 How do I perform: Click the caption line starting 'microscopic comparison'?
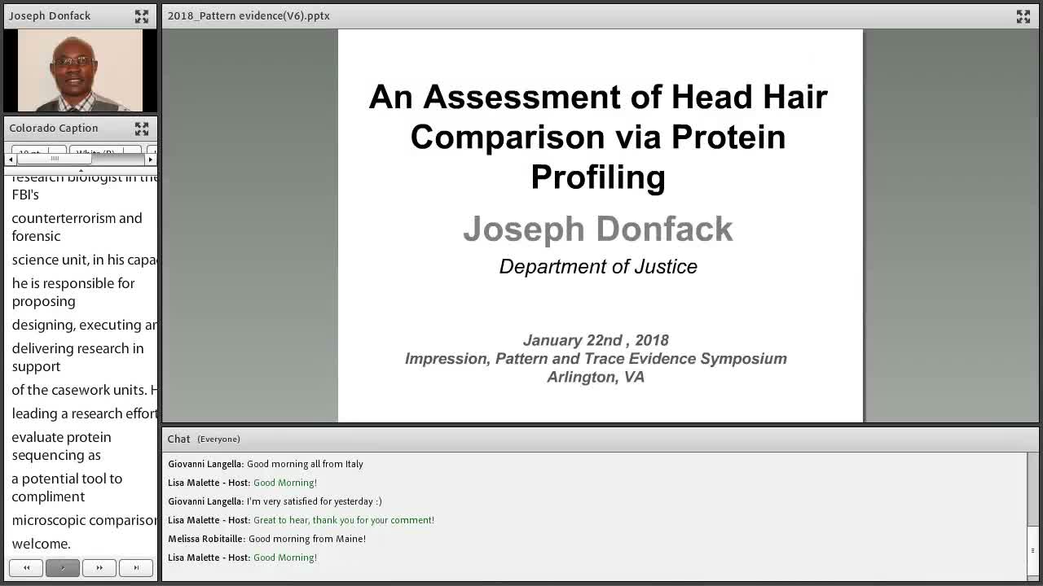pyautogui.click(x=84, y=520)
